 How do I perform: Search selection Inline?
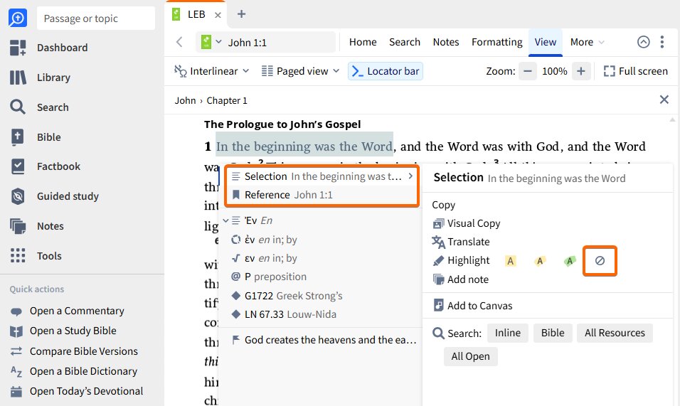[x=507, y=333]
